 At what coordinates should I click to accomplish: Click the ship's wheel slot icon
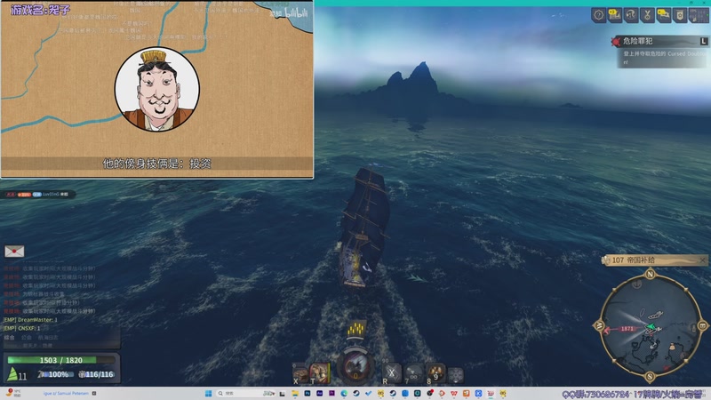pyautogui.click(x=456, y=375)
